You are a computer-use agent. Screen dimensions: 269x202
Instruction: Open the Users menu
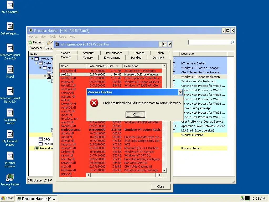63,37
